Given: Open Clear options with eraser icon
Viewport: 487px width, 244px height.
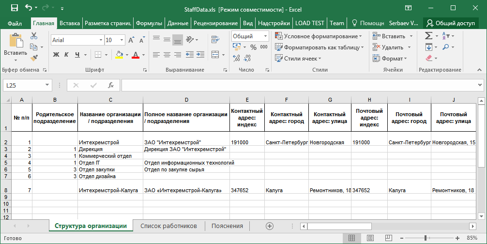Looking at the screenshot, I should point(429,58).
